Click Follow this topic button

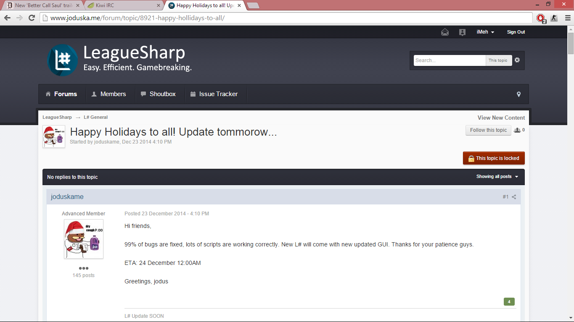(x=488, y=130)
